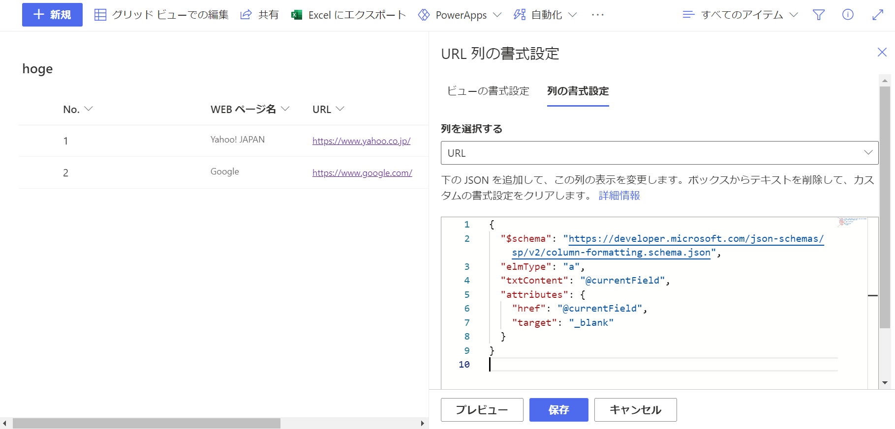Click the panel vertical scrollbar thumb
The image size is (895, 429).
pos(885,207)
